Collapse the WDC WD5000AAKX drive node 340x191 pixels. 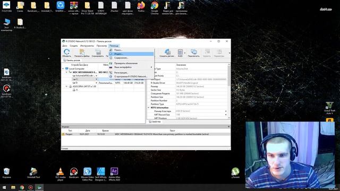[66, 72]
